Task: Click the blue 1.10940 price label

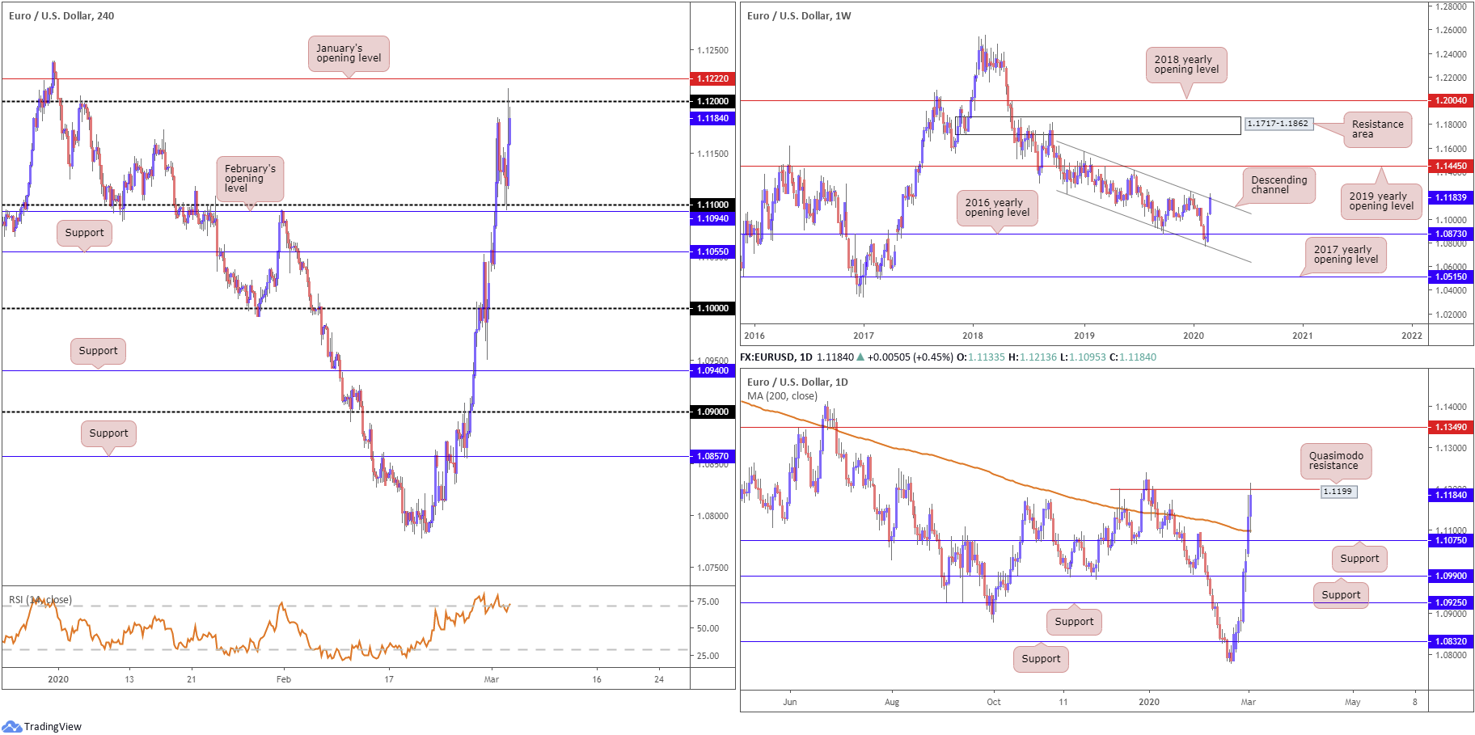Action: [x=712, y=218]
